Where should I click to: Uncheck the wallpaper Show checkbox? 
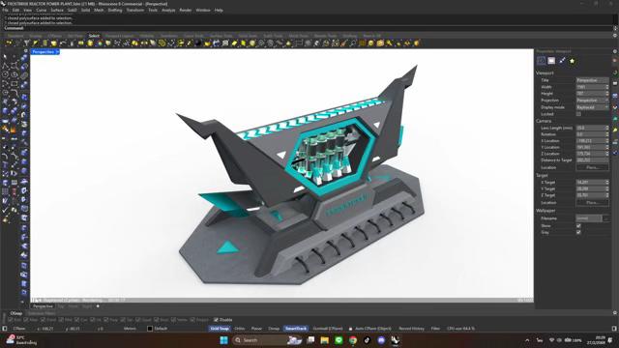578,225
